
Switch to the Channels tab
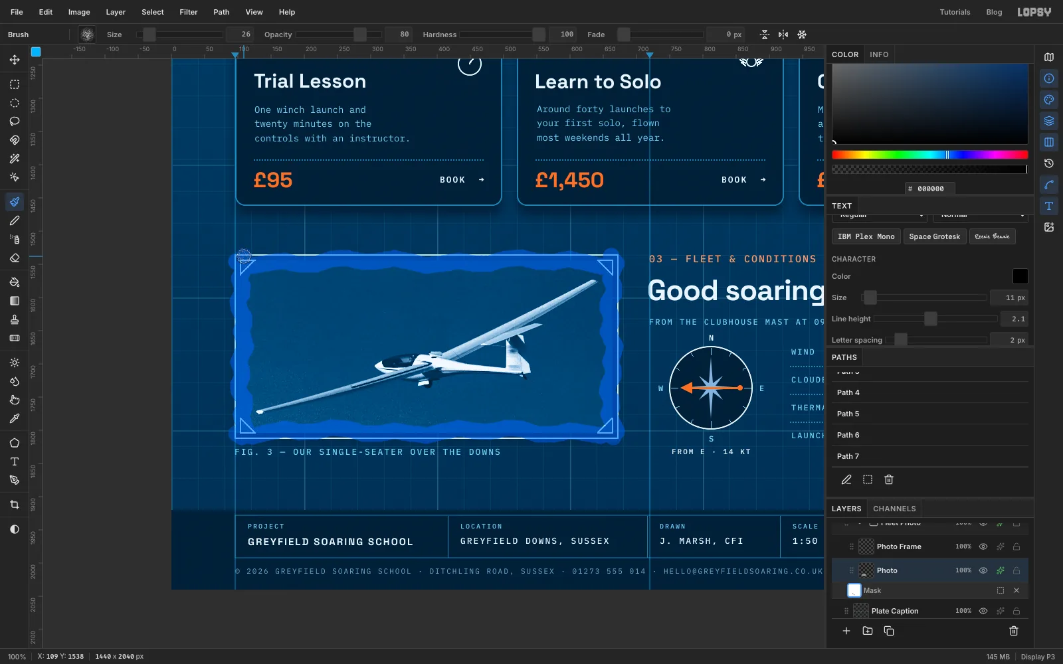coord(894,509)
